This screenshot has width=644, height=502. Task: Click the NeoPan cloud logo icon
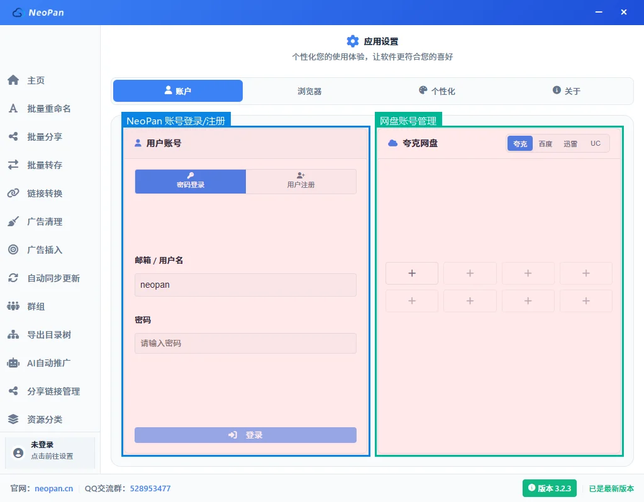(x=18, y=13)
